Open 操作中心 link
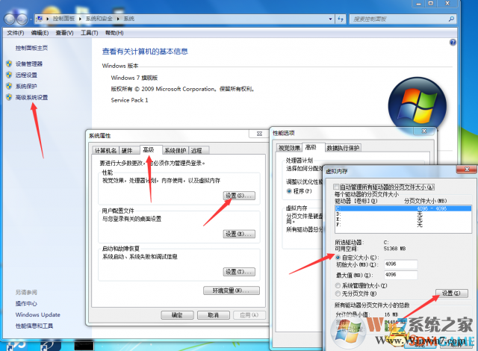478x351 pixels. point(27,304)
